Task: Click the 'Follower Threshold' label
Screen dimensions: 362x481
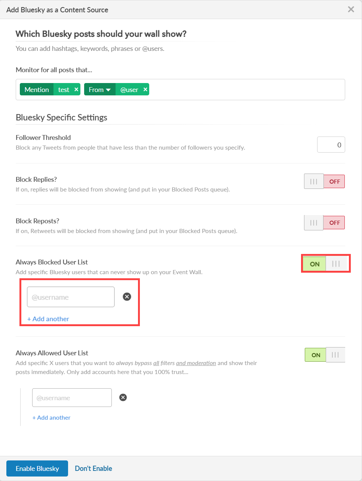Action: click(43, 137)
